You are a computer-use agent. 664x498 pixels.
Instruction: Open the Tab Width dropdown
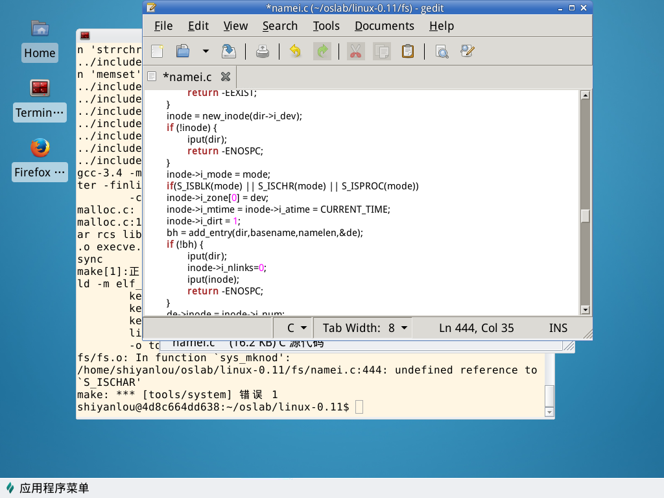pyautogui.click(x=365, y=328)
